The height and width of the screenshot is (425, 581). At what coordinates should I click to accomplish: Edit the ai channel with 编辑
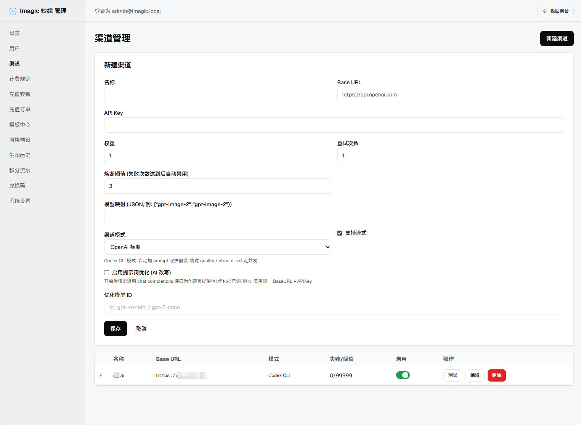(475, 375)
